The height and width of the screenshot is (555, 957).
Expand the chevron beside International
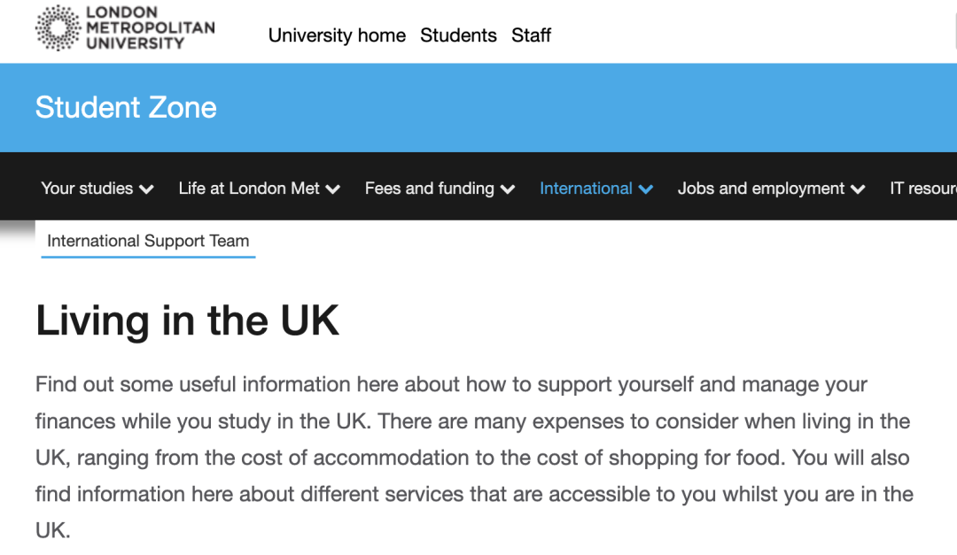coord(646,189)
